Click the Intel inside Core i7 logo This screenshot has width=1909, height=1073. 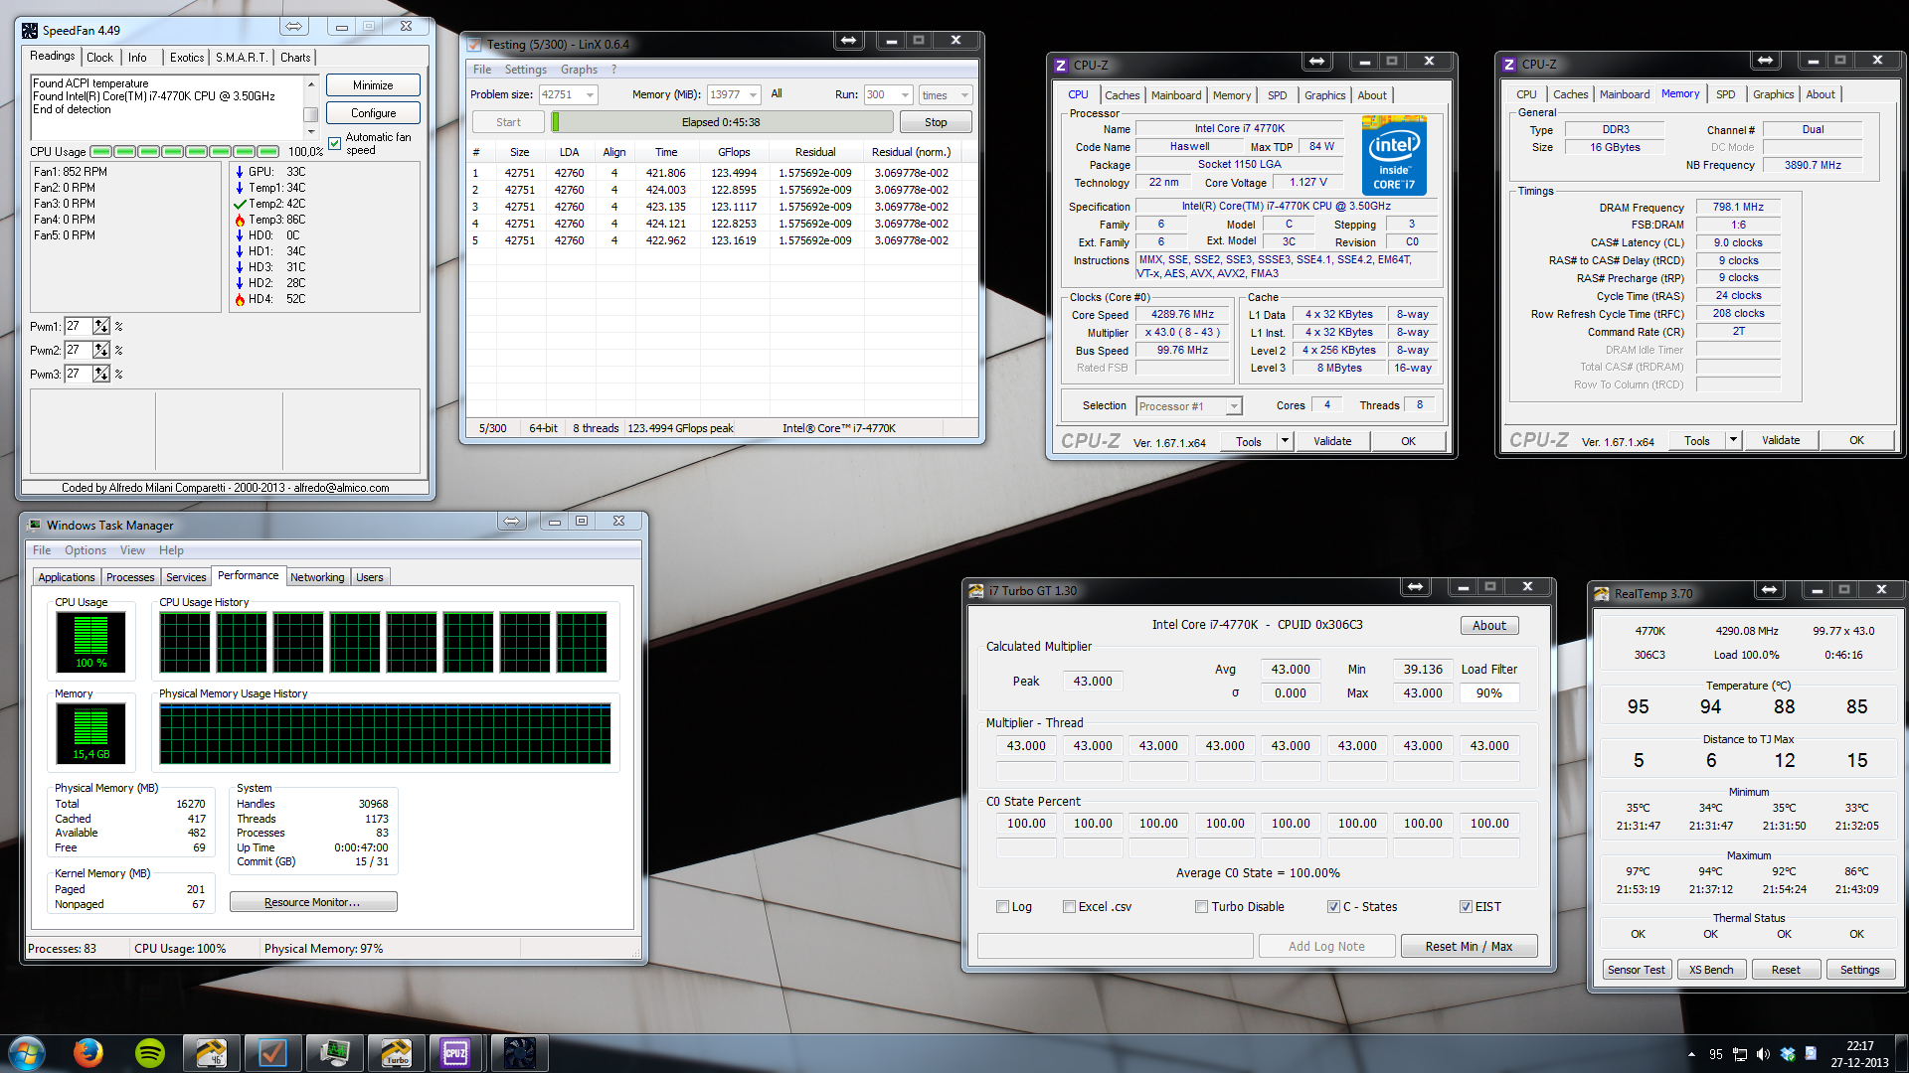click(x=1394, y=156)
